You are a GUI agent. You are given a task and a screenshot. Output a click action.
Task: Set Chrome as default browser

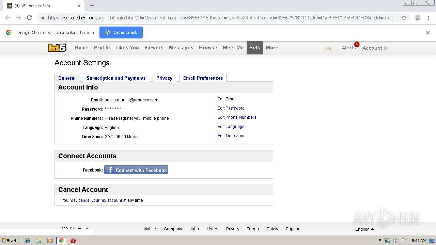coord(121,32)
